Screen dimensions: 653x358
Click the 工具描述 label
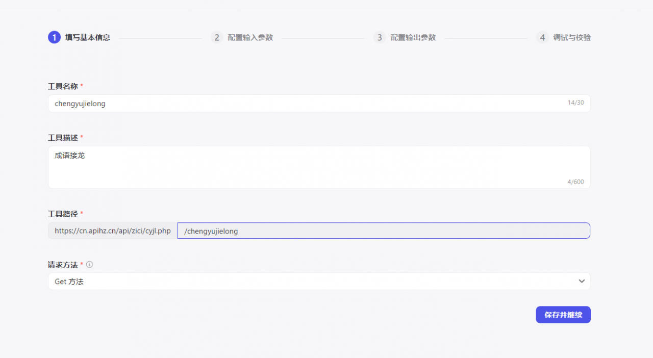[x=63, y=138]
